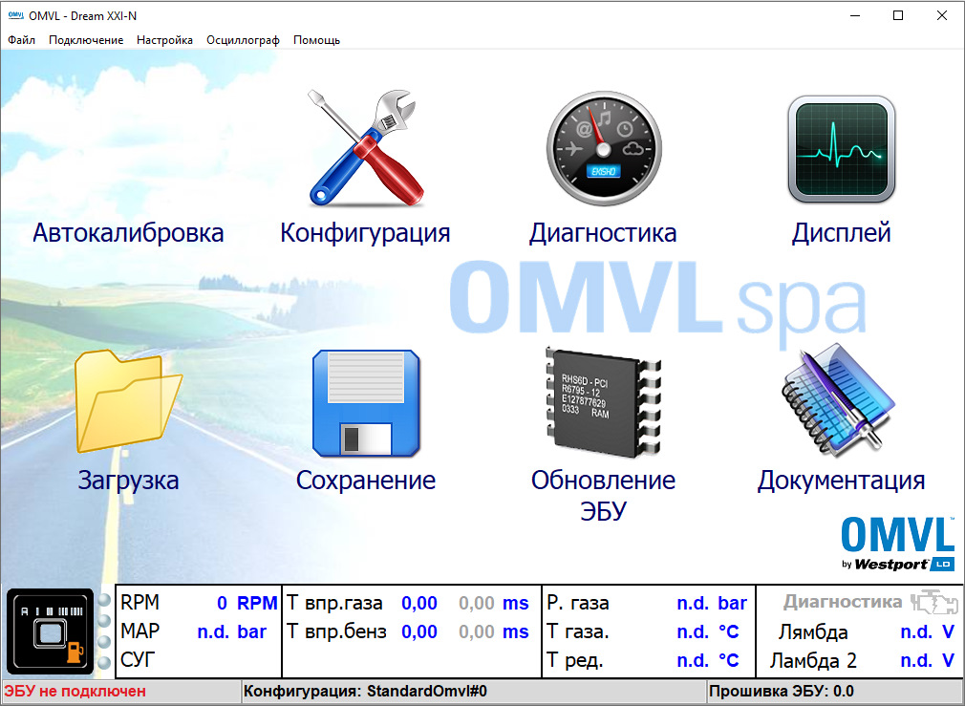Open the Подключение menu
Viewport: 965px width, 706px height.
(86, 40)
